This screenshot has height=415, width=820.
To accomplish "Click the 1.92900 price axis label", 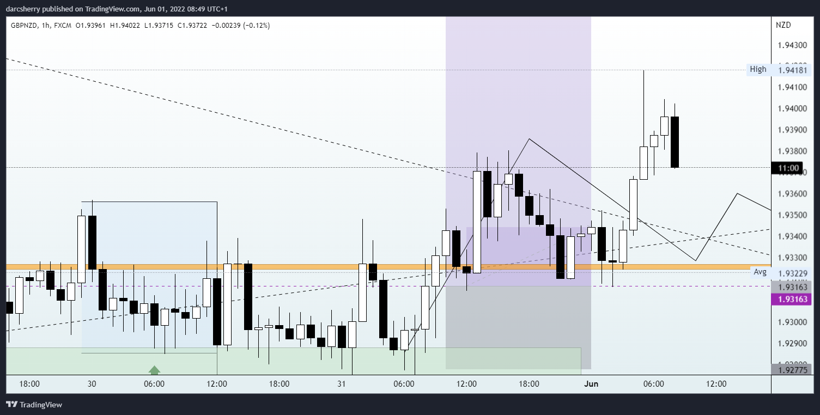I will point(793,344).
